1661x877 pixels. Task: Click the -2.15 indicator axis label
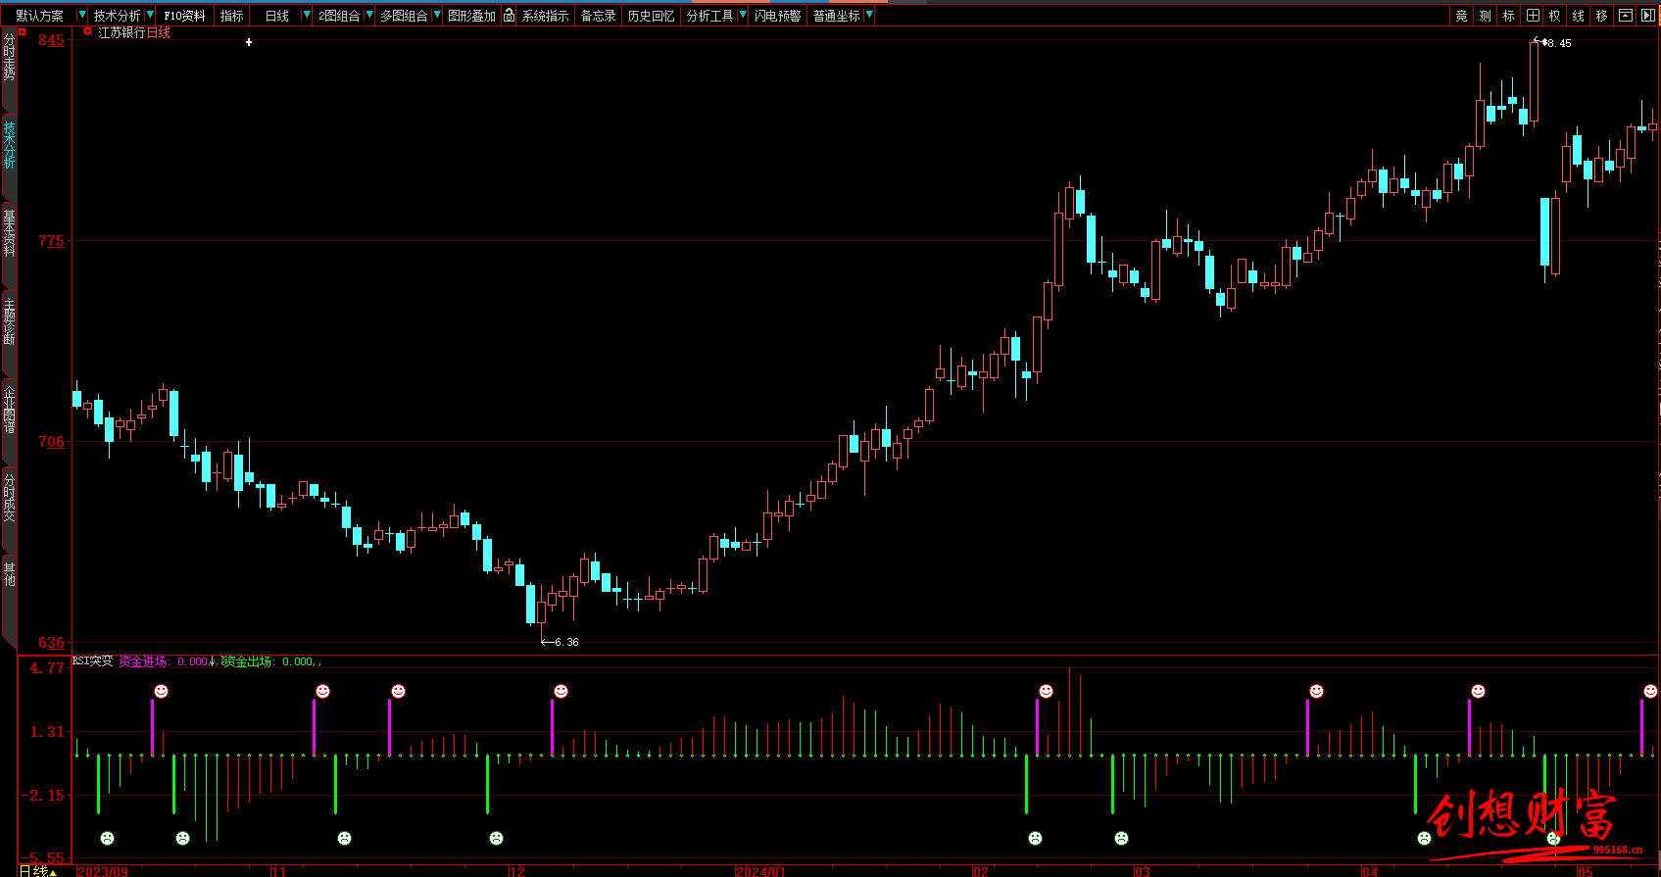45,795
